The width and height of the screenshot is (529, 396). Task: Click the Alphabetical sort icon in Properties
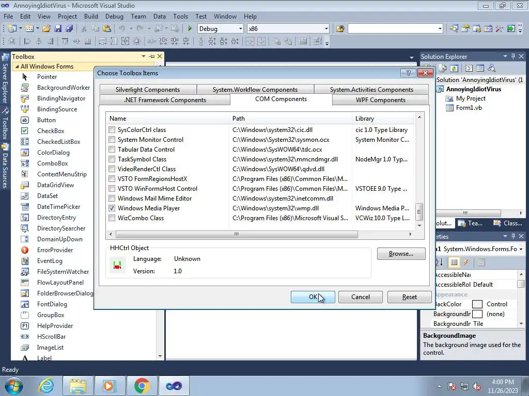tap(440, 262)
